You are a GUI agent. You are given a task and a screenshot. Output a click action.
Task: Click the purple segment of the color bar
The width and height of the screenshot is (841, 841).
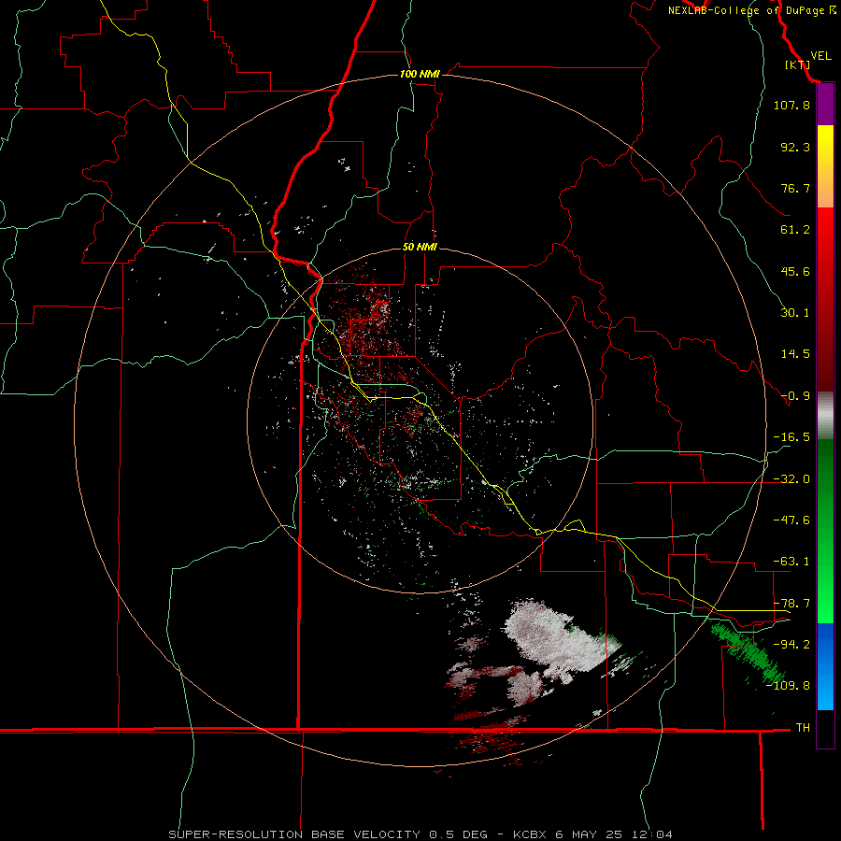pos(825,105)
